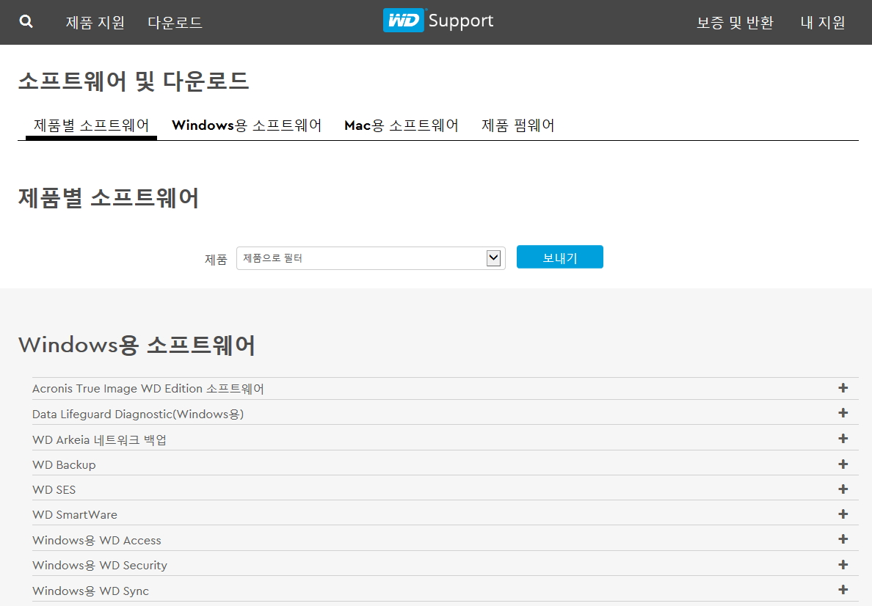Expand Windows용 WD Access plus icon
This screenshot has width=872, height=606.
843,540
